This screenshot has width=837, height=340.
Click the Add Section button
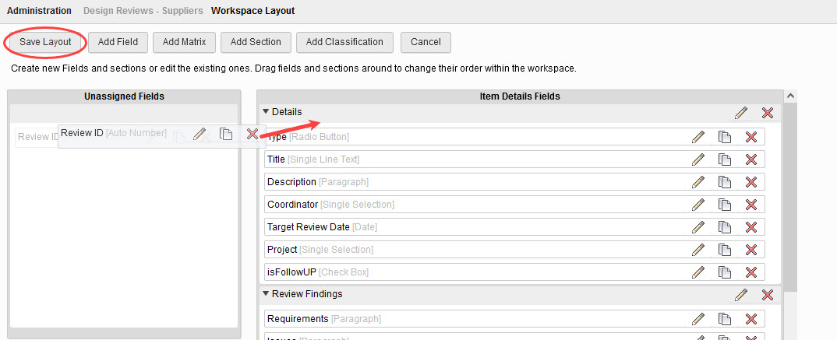[x=256, y=42]
